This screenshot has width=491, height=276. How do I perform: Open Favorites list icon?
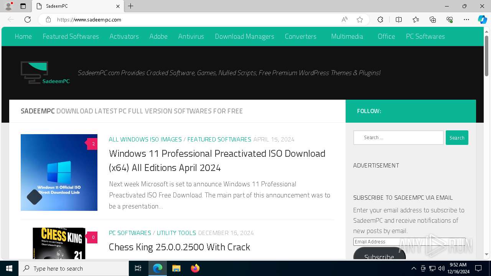click(416, 20)
